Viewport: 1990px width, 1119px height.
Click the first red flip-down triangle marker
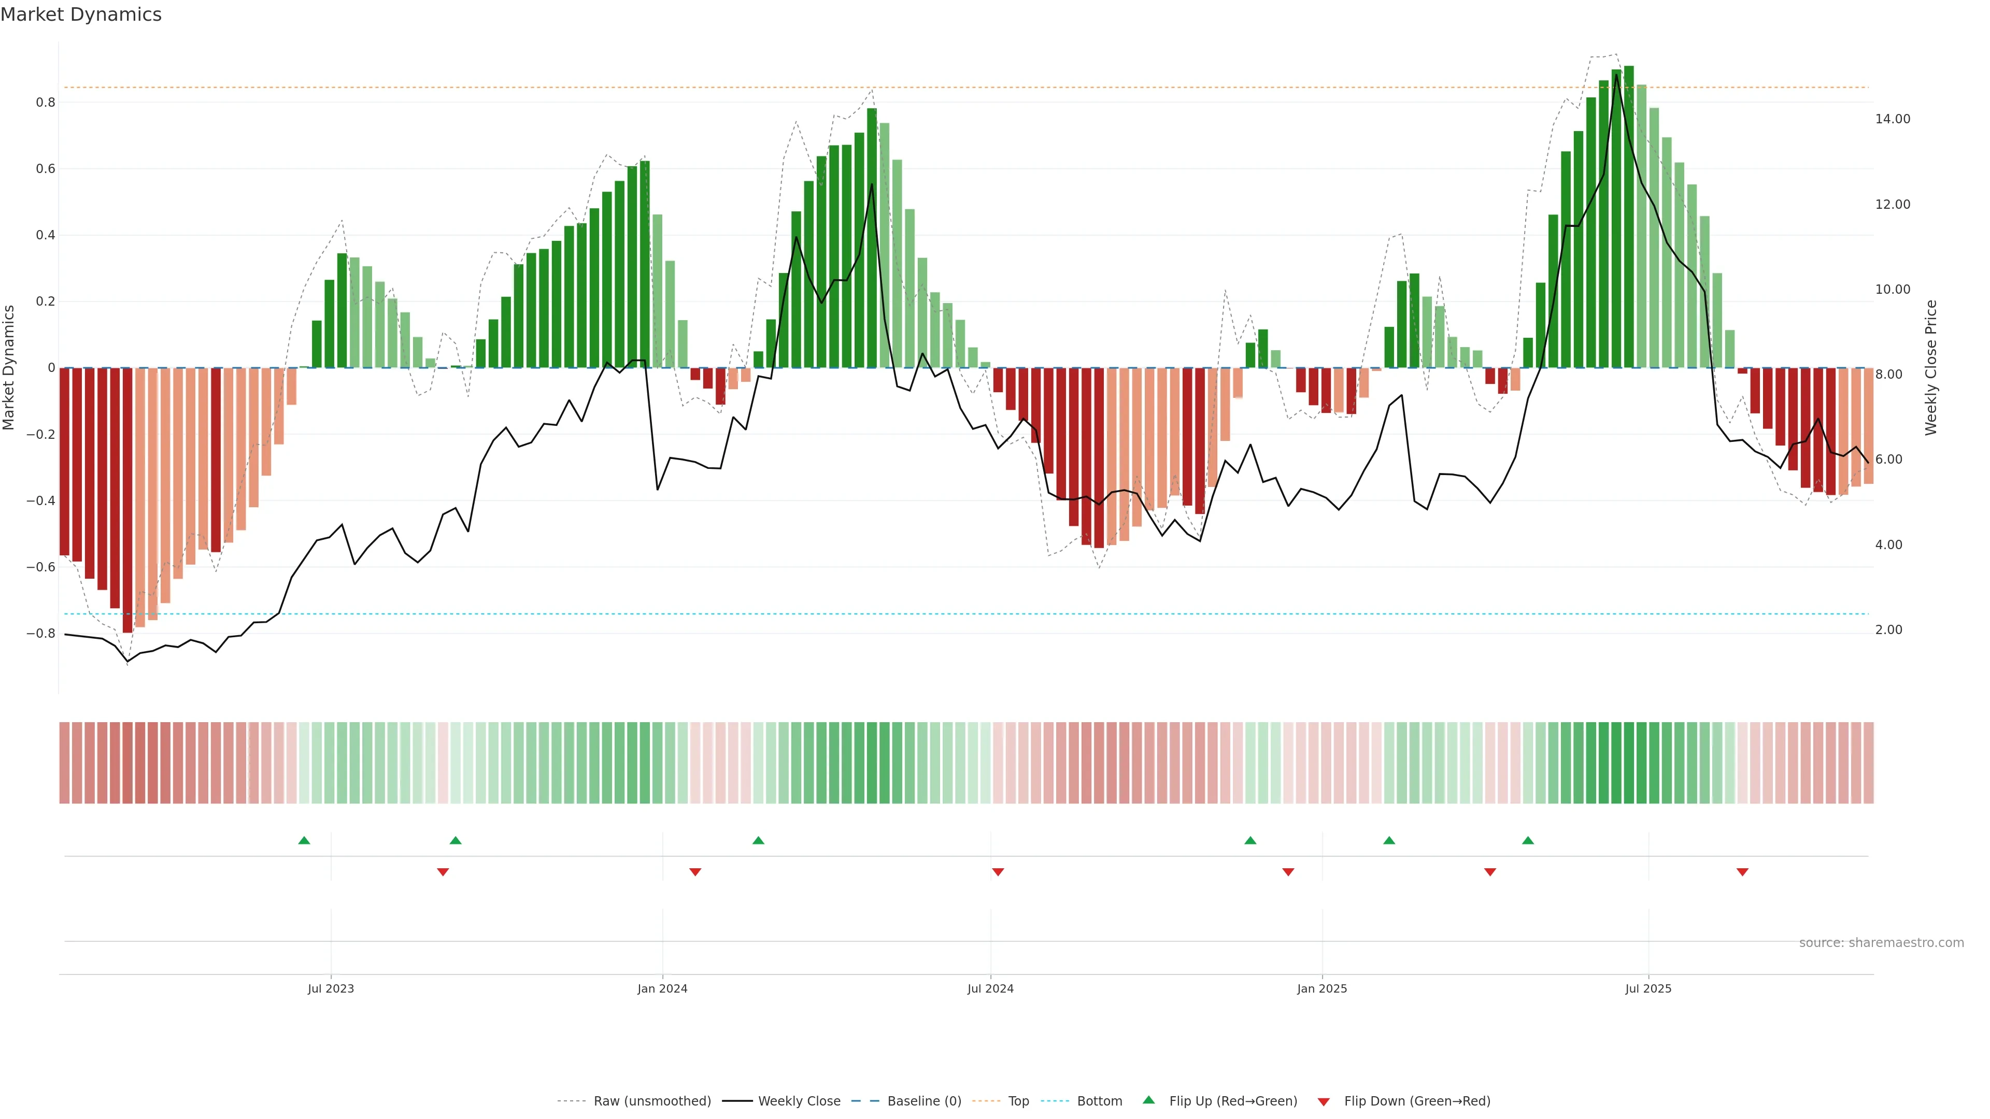pyautogui.click(x=443, y=872)
